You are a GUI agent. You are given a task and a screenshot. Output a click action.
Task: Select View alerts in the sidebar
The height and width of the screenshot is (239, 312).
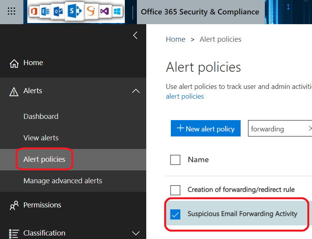[x=41, y=138]
